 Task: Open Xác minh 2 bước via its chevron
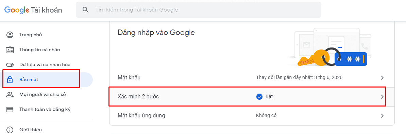coord(382,97)
